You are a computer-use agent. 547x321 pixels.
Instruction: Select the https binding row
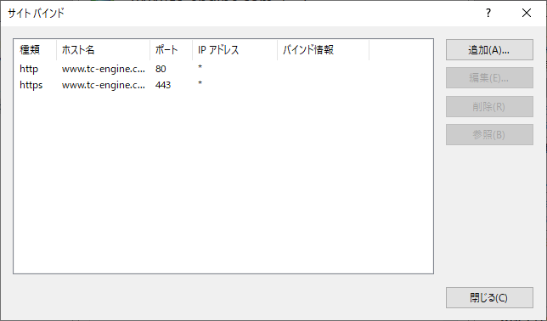(223, 85)
